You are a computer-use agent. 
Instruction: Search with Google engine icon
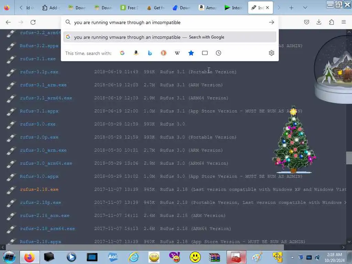pos(122,53)
